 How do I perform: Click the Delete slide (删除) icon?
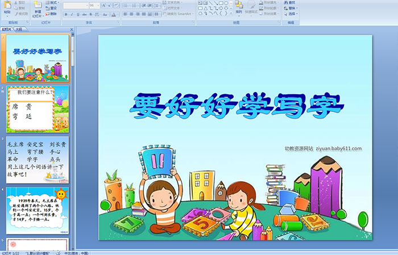click(53, 14)
